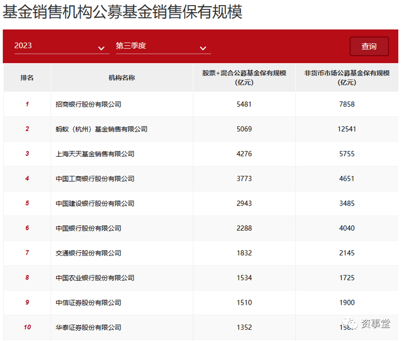
Task: Select the 机构名称 column header
Action: [122, 78]
